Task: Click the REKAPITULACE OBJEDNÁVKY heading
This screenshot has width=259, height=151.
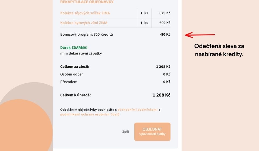Action: pyautogui.click(x=87, y=2)
